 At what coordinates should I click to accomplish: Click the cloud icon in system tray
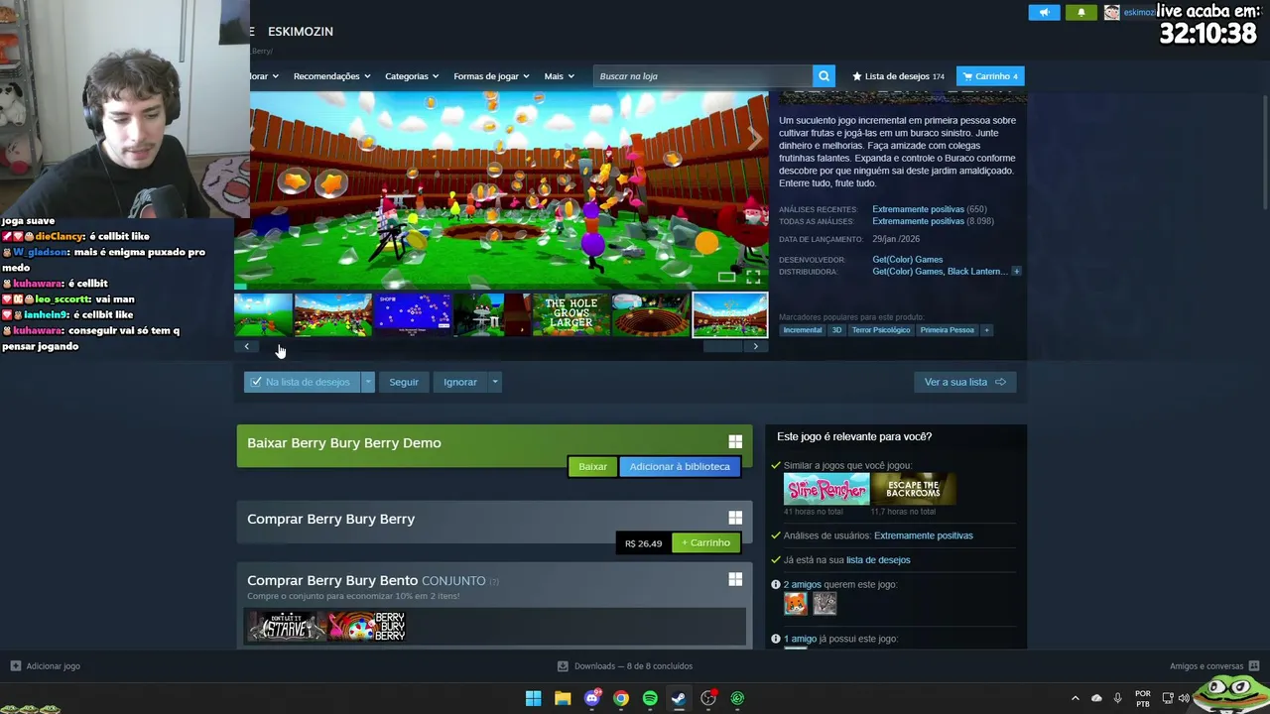(1096, 698)
